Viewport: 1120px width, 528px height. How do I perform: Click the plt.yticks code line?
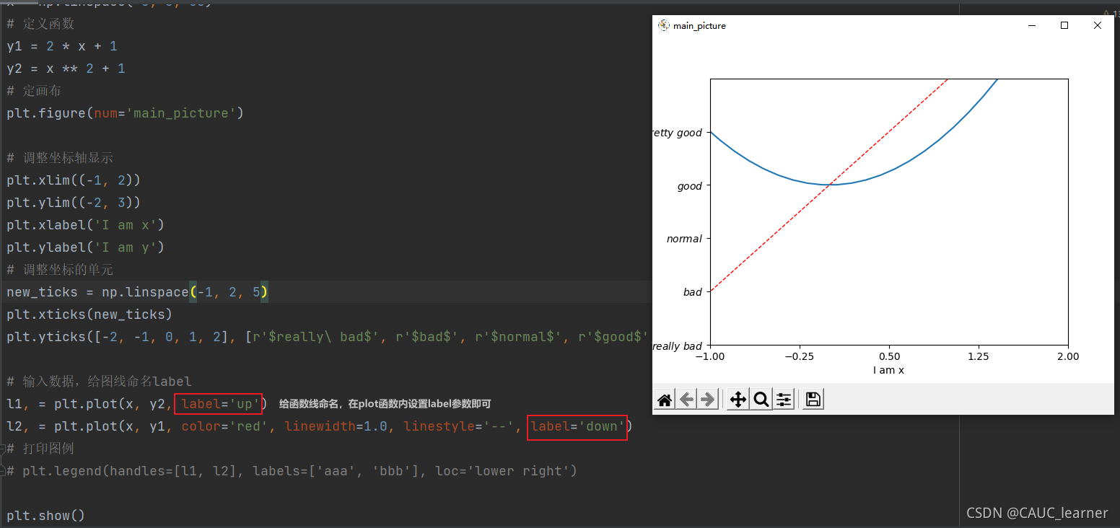point(328,337)
